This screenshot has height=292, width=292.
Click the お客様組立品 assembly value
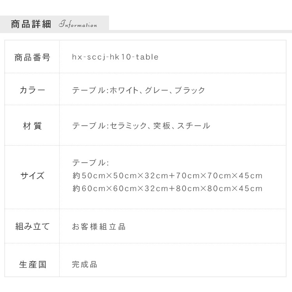[x=99, y=227]
